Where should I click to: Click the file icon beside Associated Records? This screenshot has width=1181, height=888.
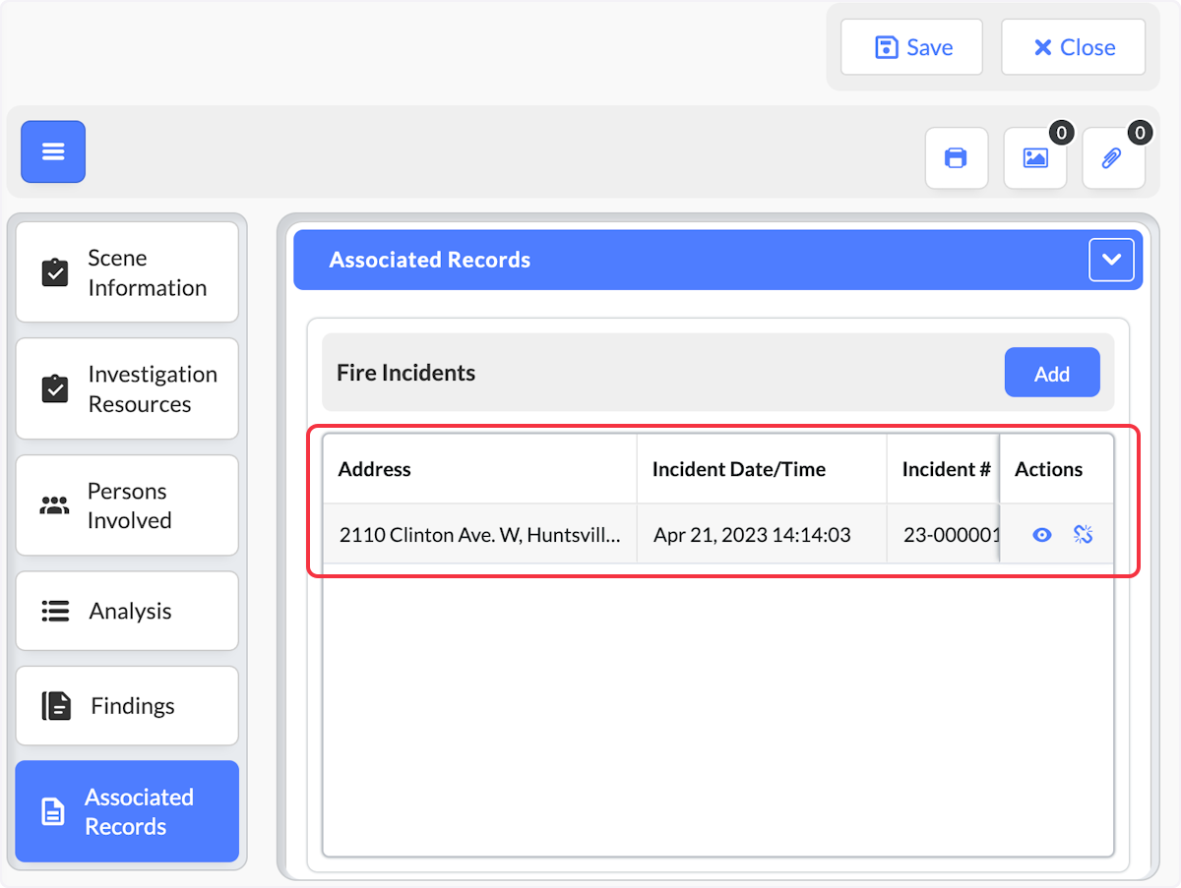point(52,811)
